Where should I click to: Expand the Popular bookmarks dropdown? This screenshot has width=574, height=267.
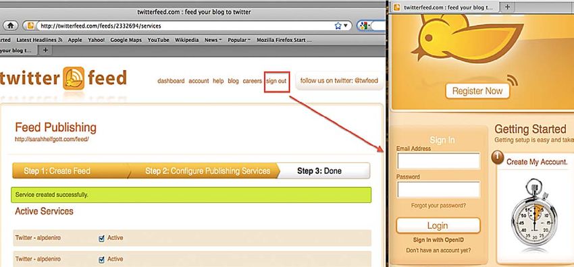click(x=239, y=40)
